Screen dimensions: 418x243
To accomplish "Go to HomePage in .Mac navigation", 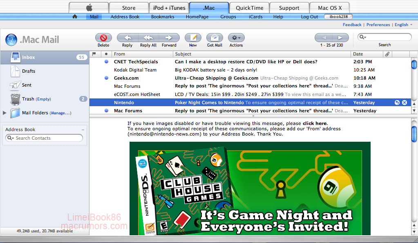I will tap(197, 16).
